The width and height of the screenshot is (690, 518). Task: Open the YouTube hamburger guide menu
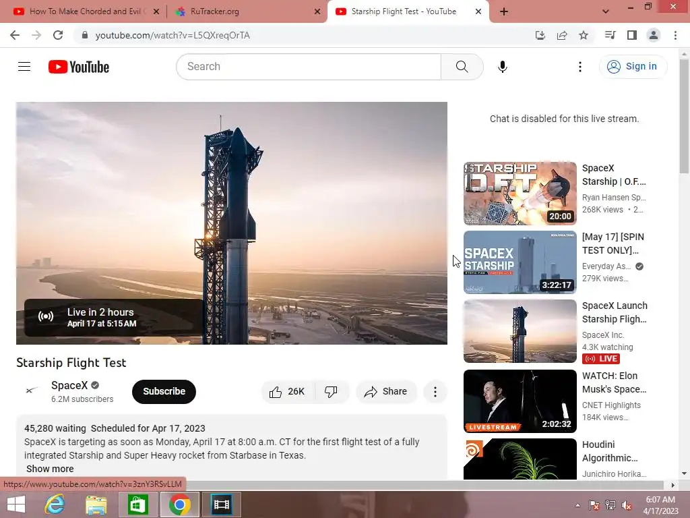point(24,67)
